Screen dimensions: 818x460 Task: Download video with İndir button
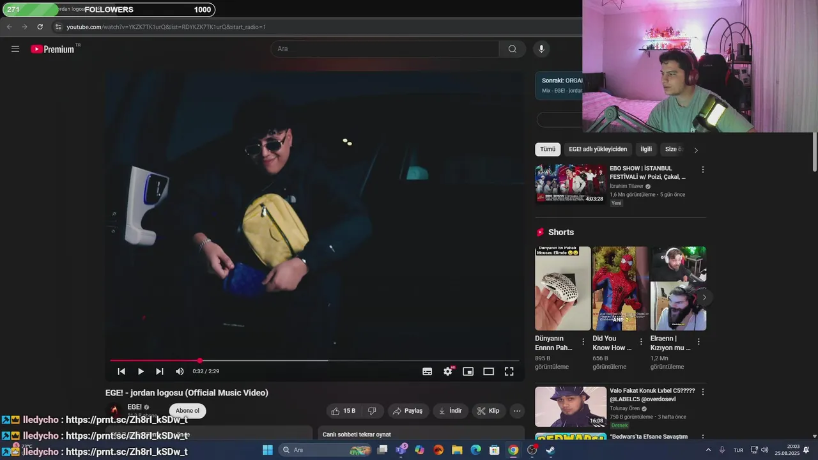point(450,411)
